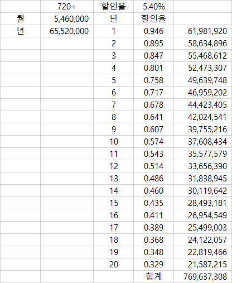Click discount factor 0.435
Screen dimensions: 232x283
[153, 203]
